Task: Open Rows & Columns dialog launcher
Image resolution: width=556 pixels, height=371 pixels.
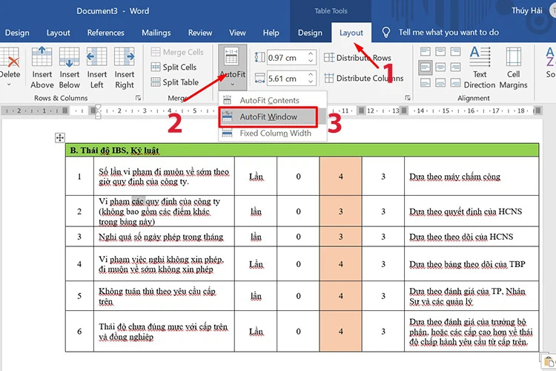Action: coord(139,98)
